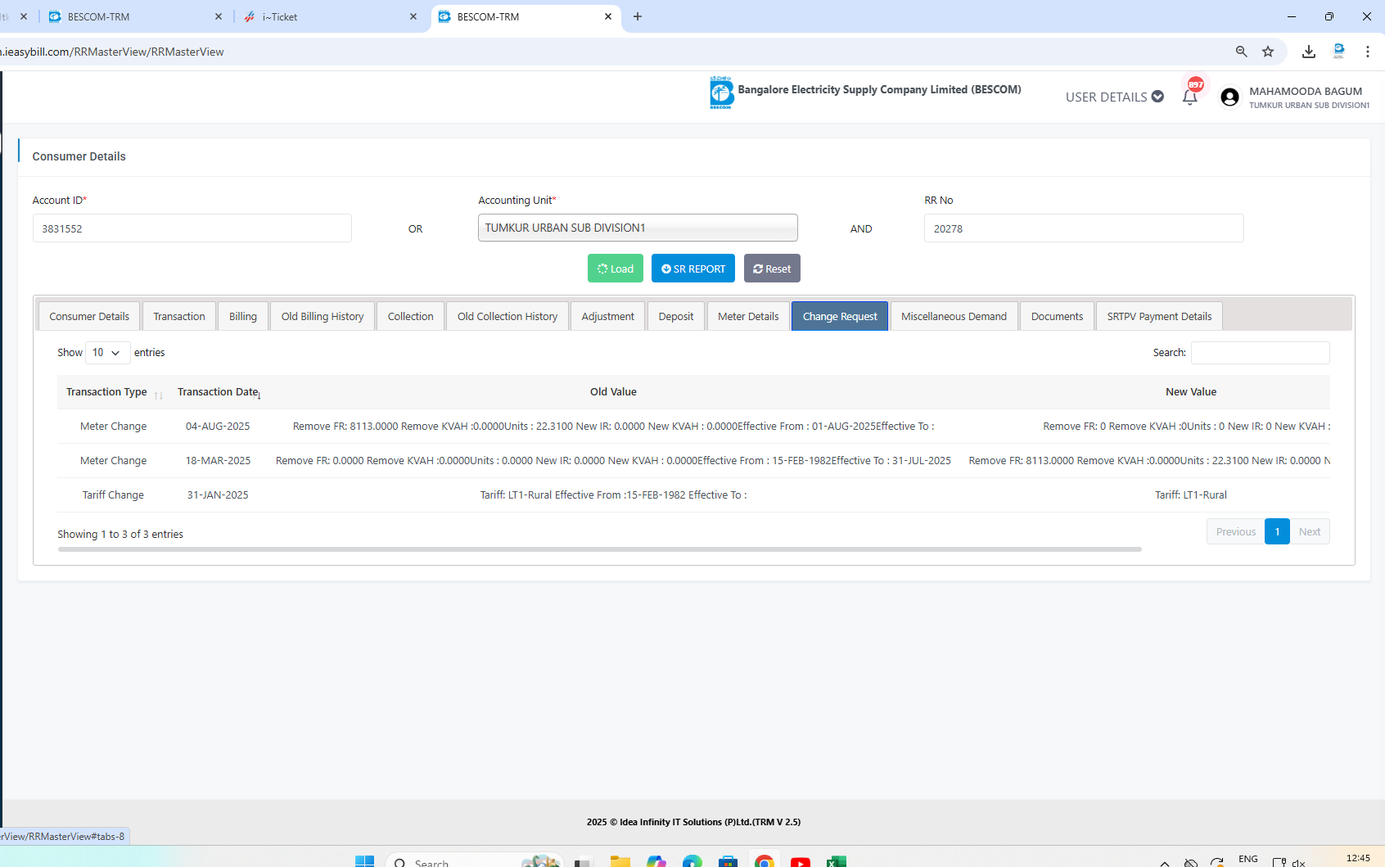Viewport: 1385px width, 867px height.
Task: Click the user profile avatar icon
Action: coord(1229,97)
